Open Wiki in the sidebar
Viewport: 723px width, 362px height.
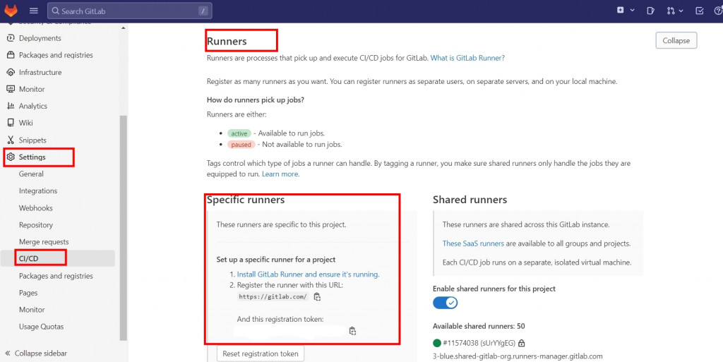25,123
